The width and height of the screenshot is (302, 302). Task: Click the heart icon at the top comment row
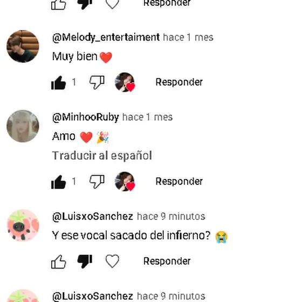pyautogui.click(x=112, y=4)
